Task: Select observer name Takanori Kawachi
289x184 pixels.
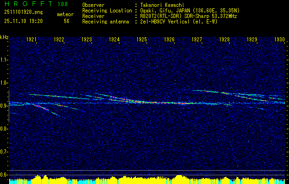Action: coord(162,5)
